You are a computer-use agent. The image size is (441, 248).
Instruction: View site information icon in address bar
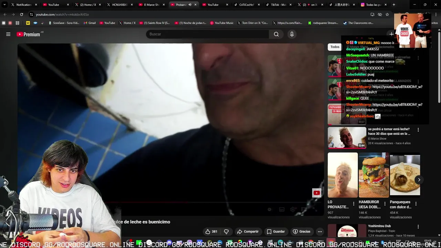31,14
